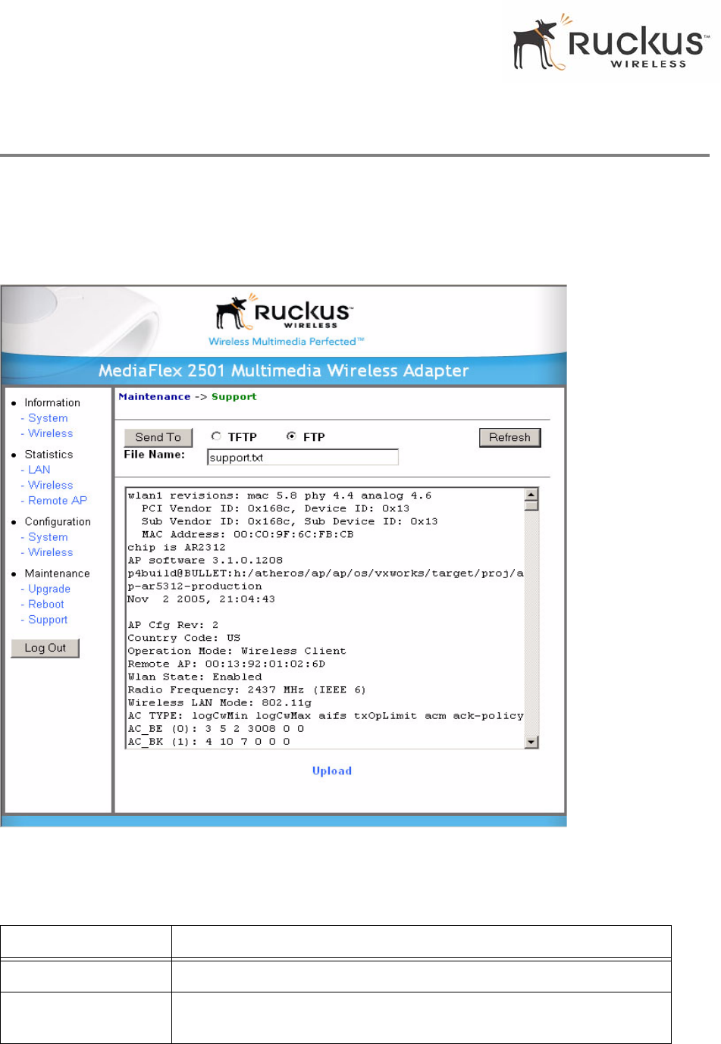Click the 'File Name:' label
The image size is (721, 1044).
click(155, 455)
